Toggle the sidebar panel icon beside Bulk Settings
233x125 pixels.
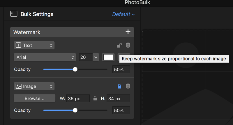coord(14,14)
